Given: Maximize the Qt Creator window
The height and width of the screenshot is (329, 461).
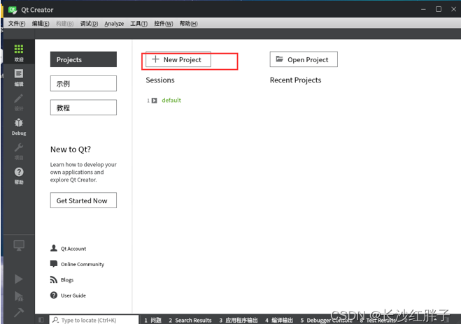Looking at the screenshot, I should 439,9.
